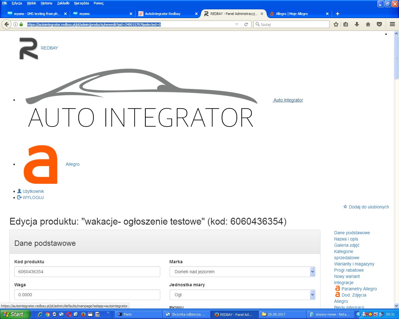This screenshot has height=319, width=399.
Task: Open the Zakładki menu
Action: [x=63, y=3]
